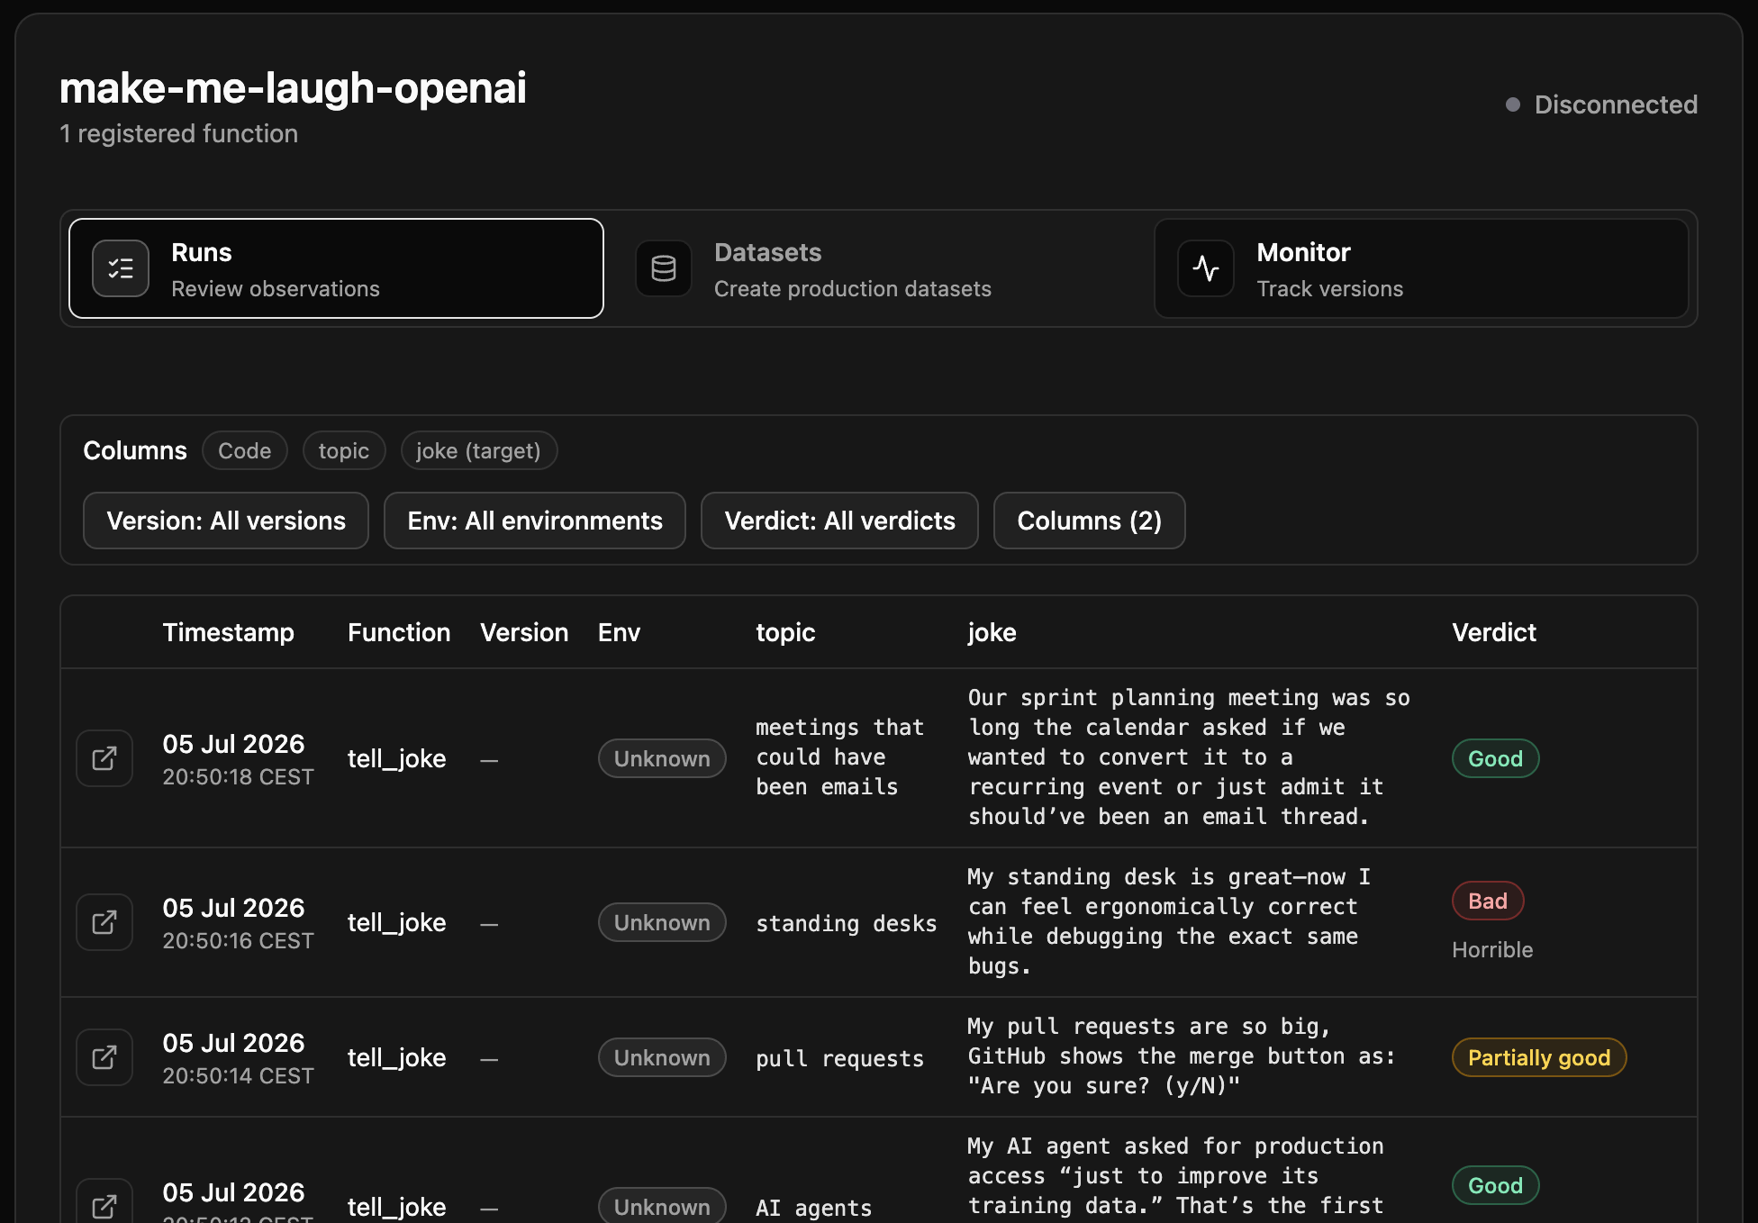Toggle the topic column chip
The width and height of the screenshot is (1758, 1223).
[344, 450]
